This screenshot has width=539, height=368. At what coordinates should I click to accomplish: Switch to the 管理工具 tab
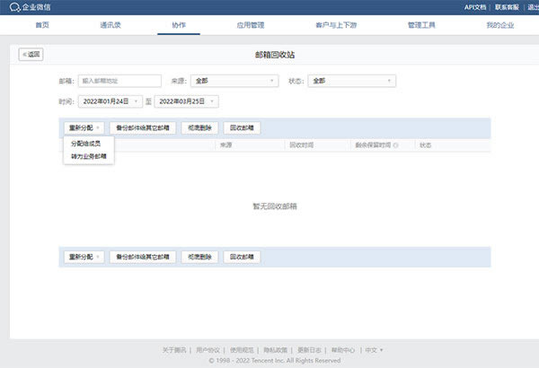point(421,25)
